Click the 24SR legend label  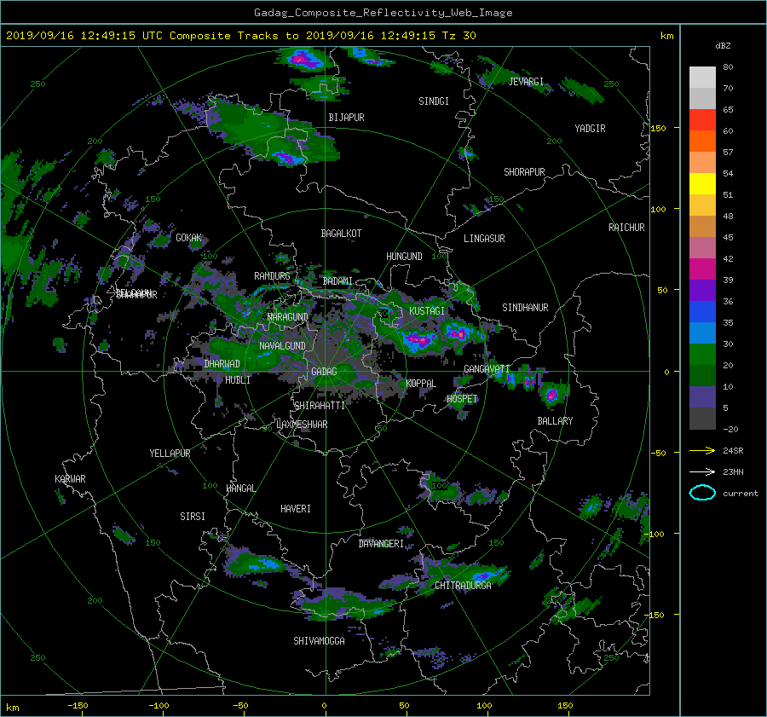(x=733, y=451)
